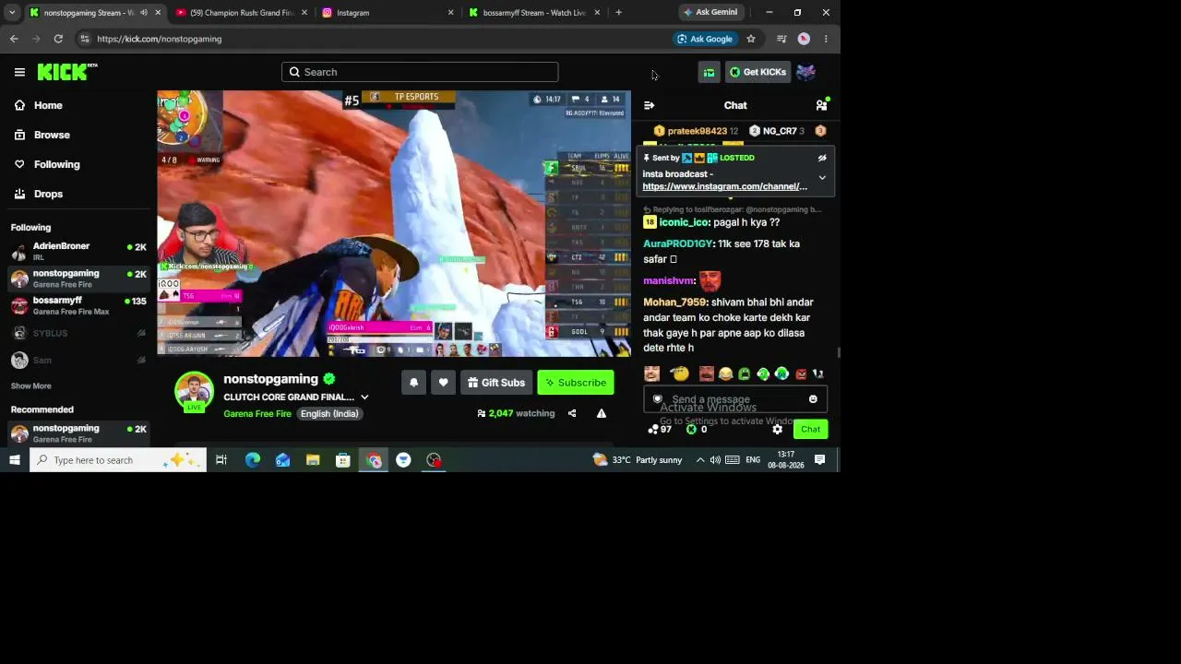Send message with green Chat button
Viewport: 1181px width, 664px height.
point(810,430)
